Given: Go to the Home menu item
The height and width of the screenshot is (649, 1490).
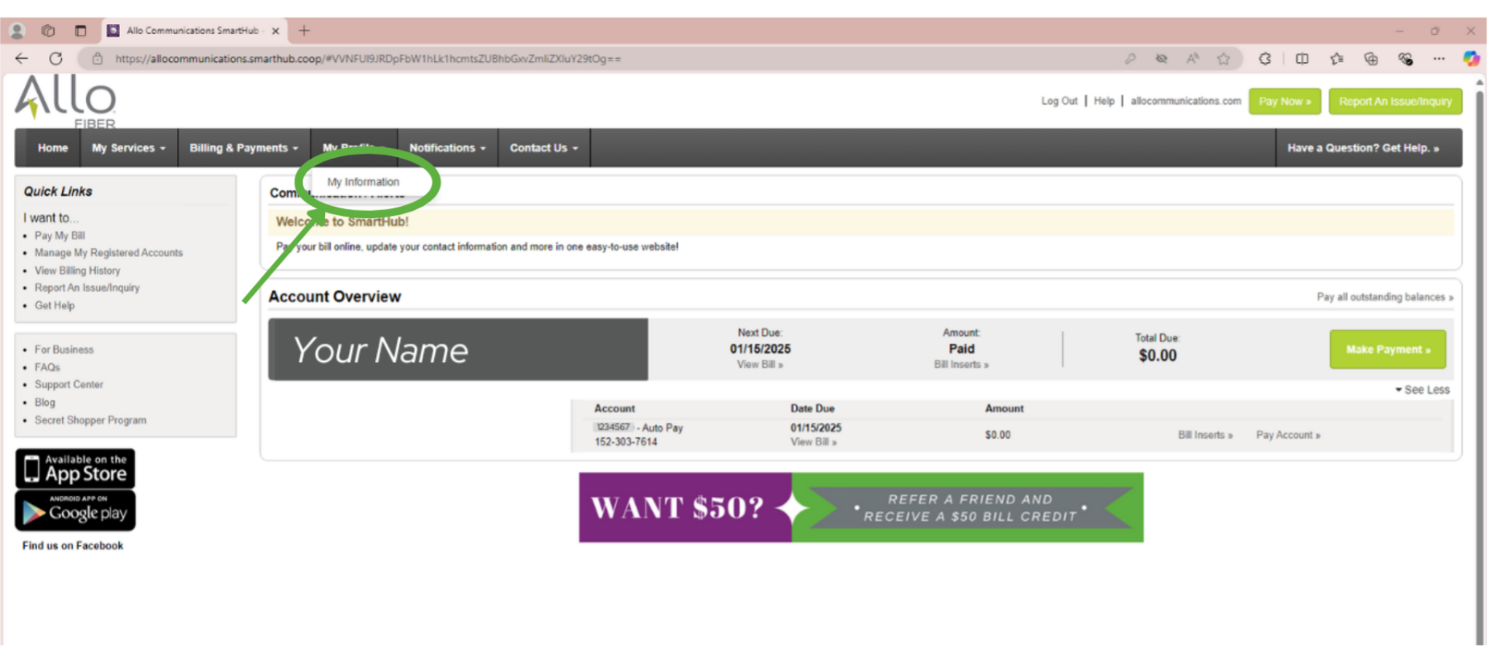Looking at the screenshot, I should coord(53,148).
